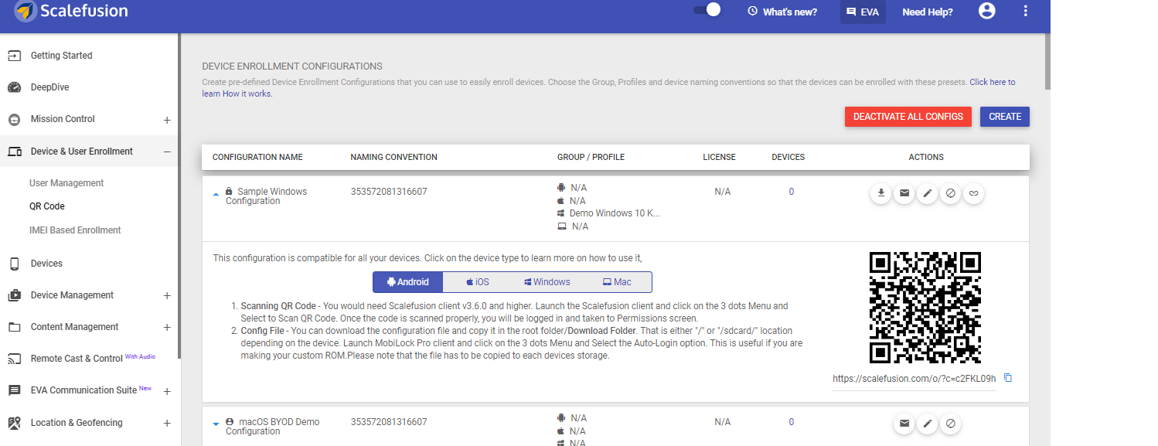Click the Create button

[x=1005, y=117]
